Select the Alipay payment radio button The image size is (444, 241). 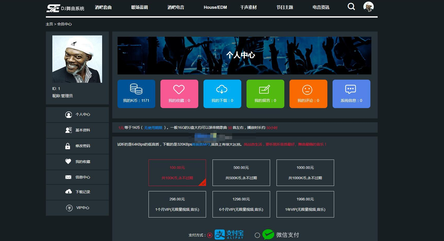210,235
